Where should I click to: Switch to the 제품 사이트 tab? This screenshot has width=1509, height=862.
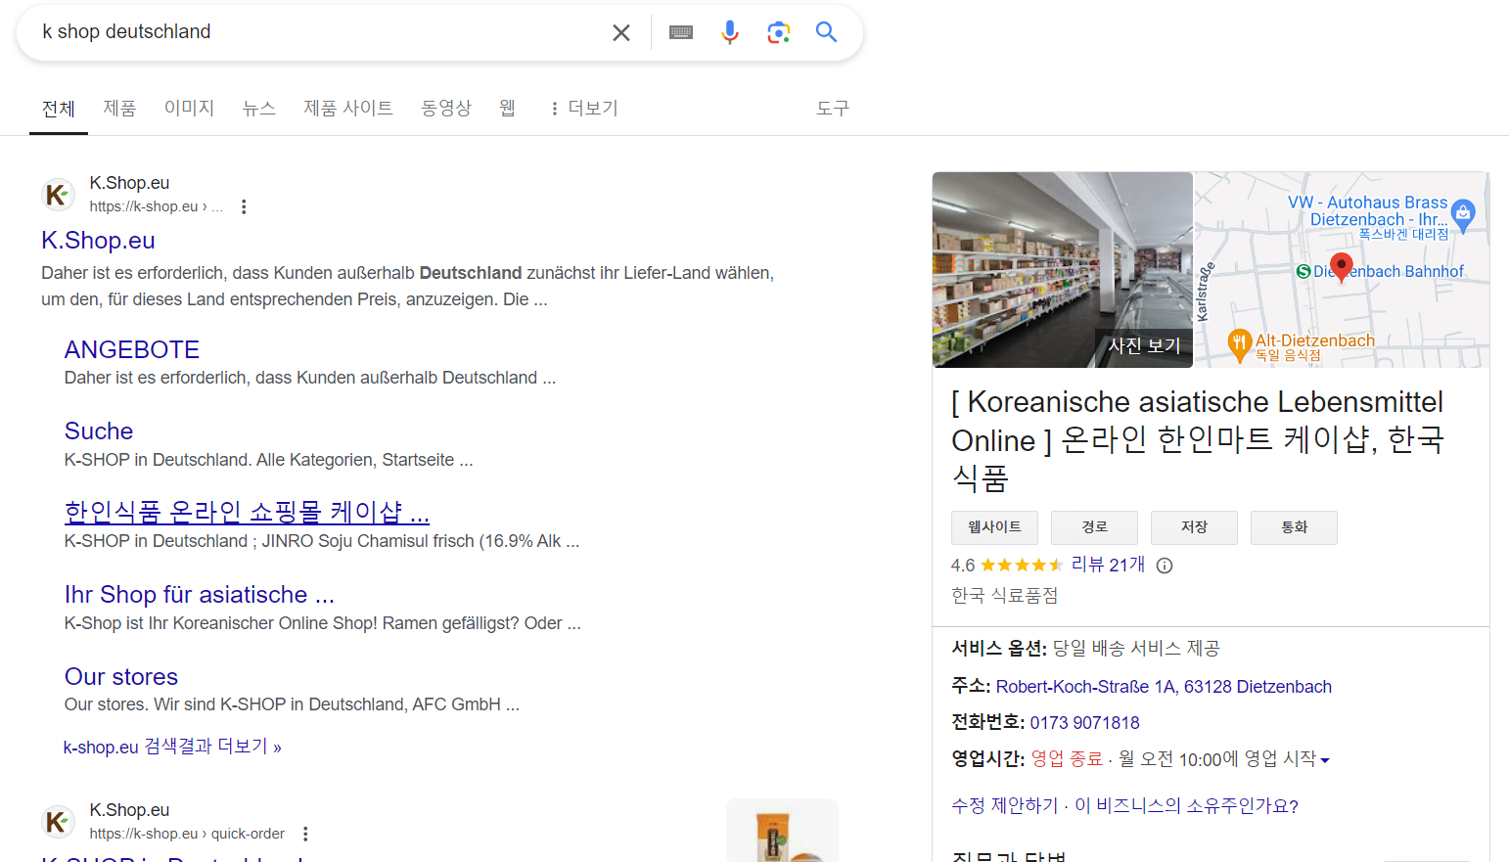tap(348, 109)
